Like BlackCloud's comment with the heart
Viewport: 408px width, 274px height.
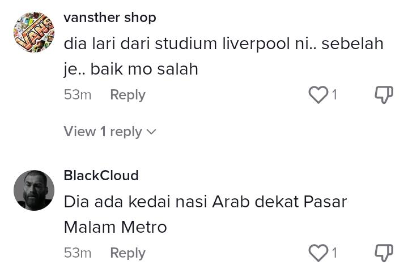pyautogui.click(x=318, y=253)
